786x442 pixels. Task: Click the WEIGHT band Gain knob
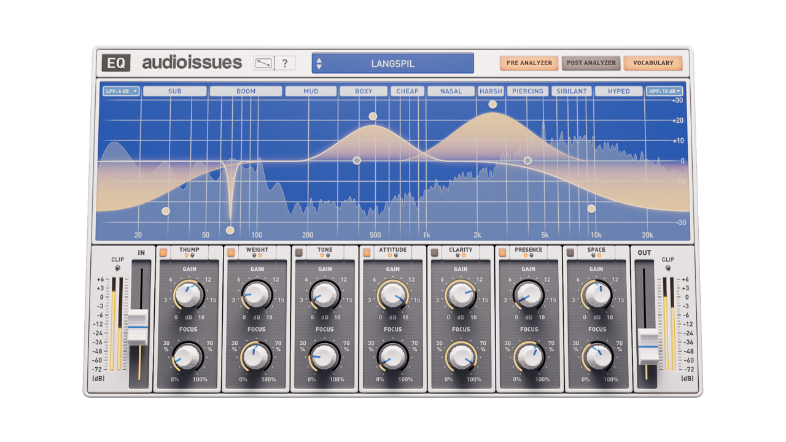[257, 295]
